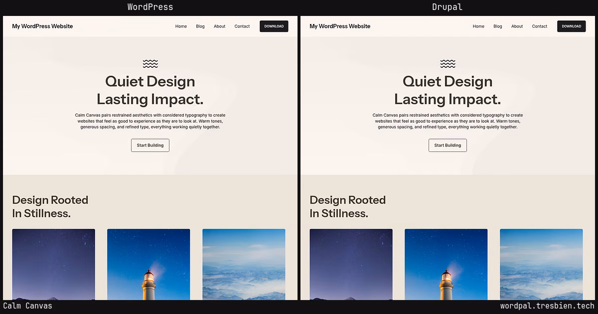Click the wave logo icon in WordPress pane
Screen dimensions: 598x314
pos(150,64)
